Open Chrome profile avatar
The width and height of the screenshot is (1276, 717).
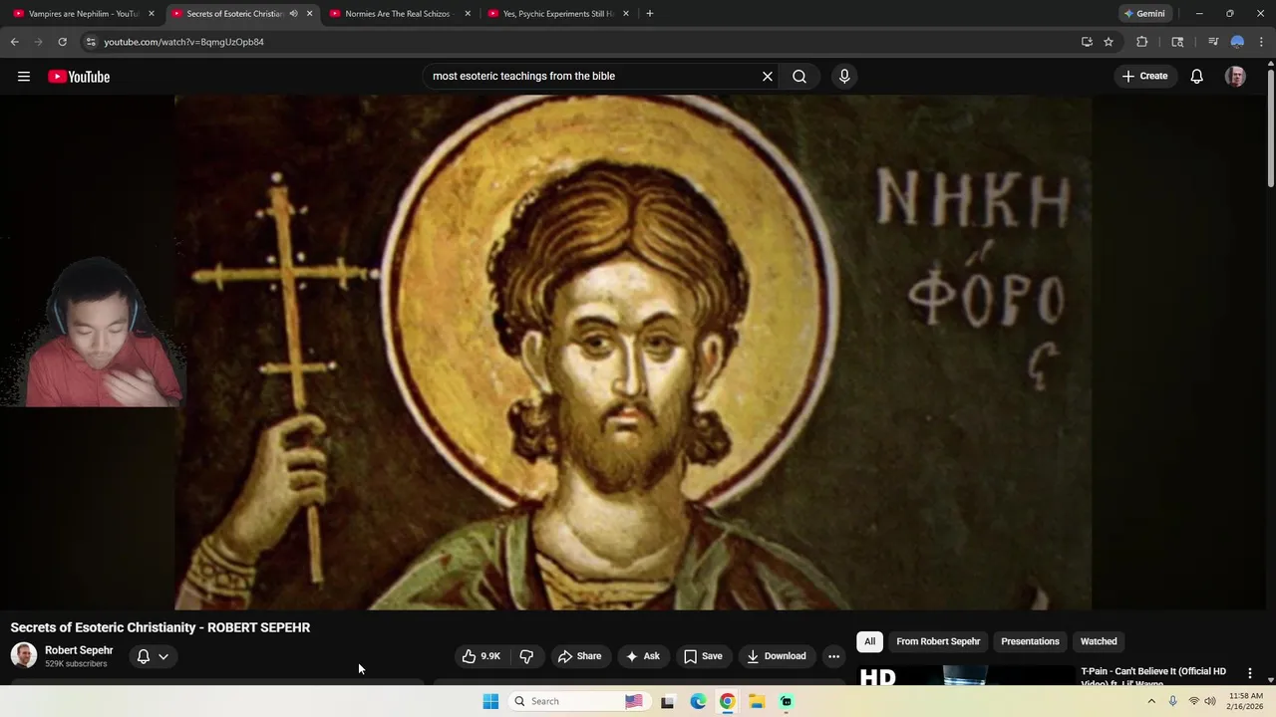1237,42
